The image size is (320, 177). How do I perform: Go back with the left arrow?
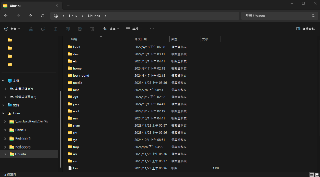point(6,16)
